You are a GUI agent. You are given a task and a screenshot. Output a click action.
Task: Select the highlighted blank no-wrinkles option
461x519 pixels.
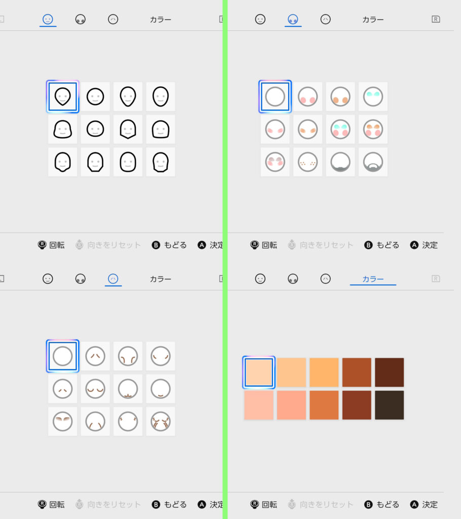(x=62, y=356)
